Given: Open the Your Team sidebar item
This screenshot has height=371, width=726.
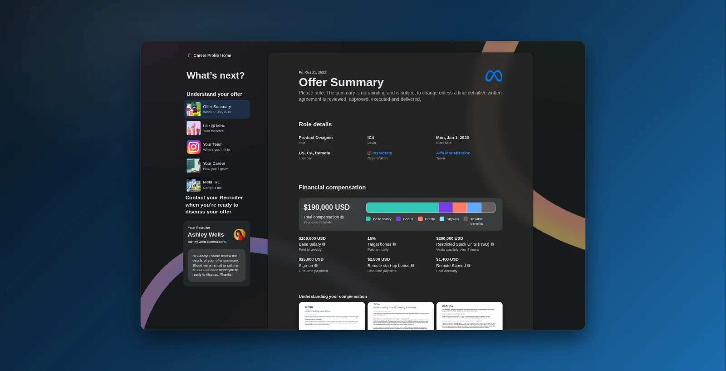Looking at the screenshot, I should point(217,147).
